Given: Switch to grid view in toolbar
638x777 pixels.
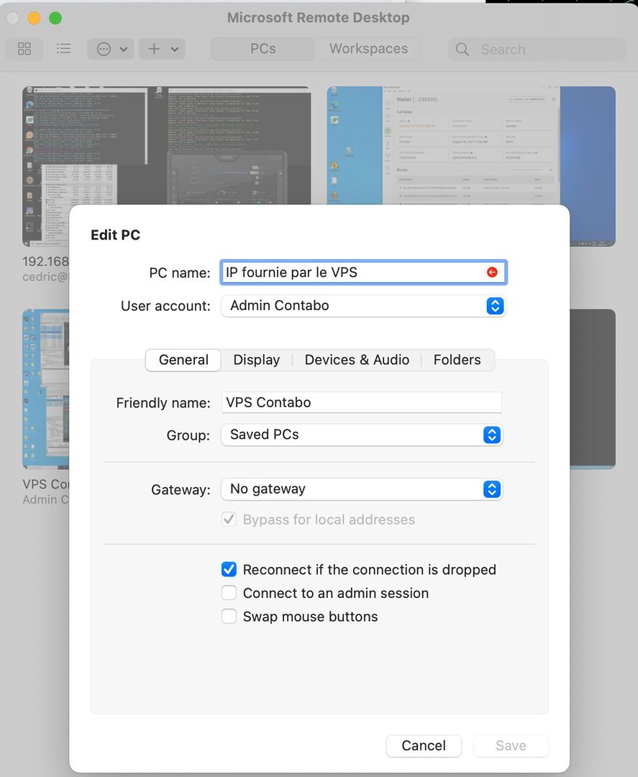Looking at the screenshot, I should [24, 49].
